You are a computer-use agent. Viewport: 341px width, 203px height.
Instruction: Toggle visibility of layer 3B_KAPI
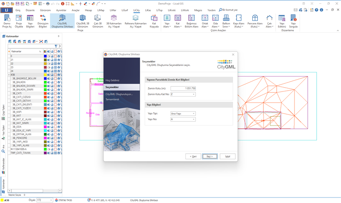tap(49, 112)
